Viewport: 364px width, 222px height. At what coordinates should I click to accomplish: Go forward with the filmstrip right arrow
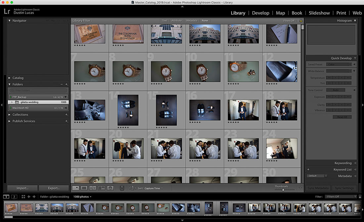coord(34,197)
